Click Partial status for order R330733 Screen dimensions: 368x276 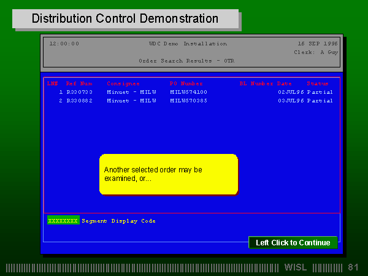(320, 92)
